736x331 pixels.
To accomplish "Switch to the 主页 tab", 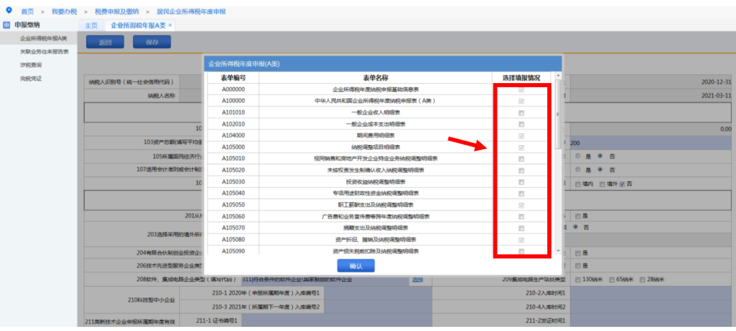I will coord(91,26).
